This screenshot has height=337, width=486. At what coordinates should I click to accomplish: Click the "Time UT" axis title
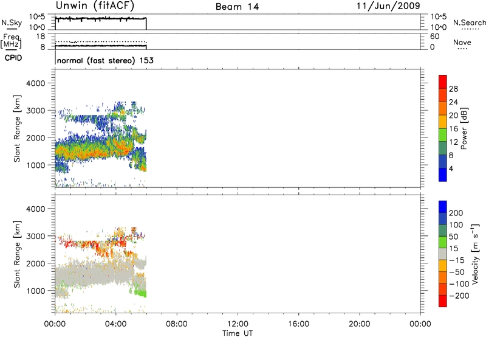[238, 333]
